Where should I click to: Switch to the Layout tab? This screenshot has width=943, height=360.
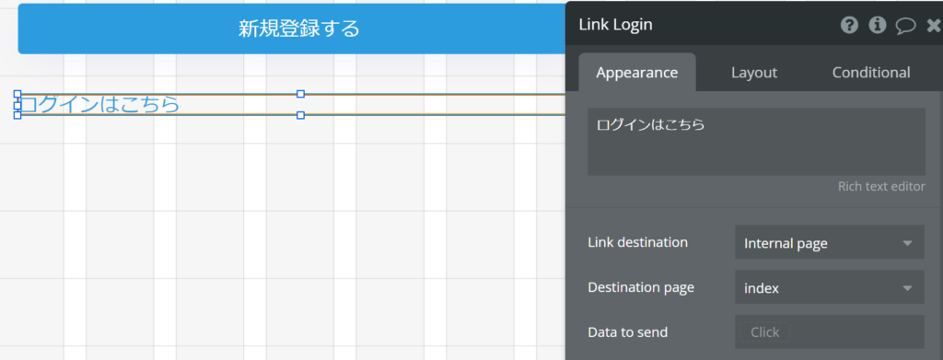[754, 73]
